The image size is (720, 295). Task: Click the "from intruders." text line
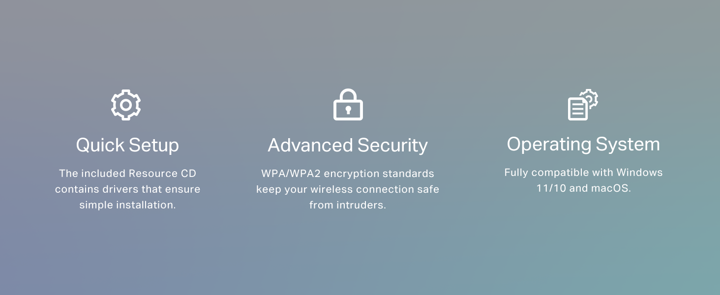coord(348,205)
